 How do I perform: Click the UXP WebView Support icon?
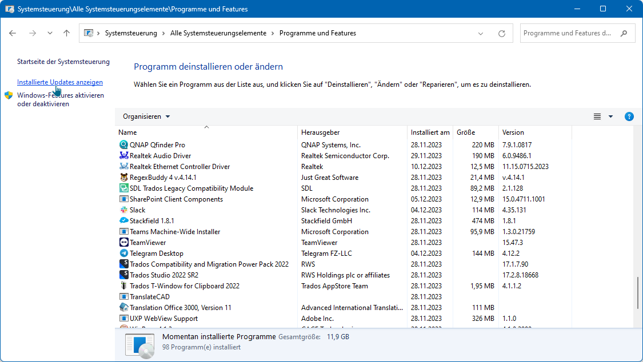point(123,318)
